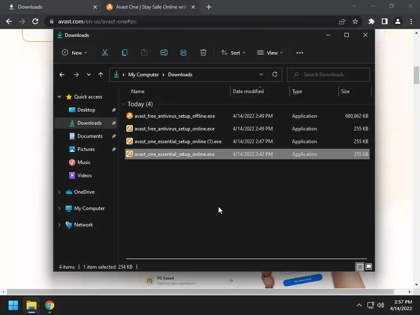Open network status icon in system tray

coord(370,305)
